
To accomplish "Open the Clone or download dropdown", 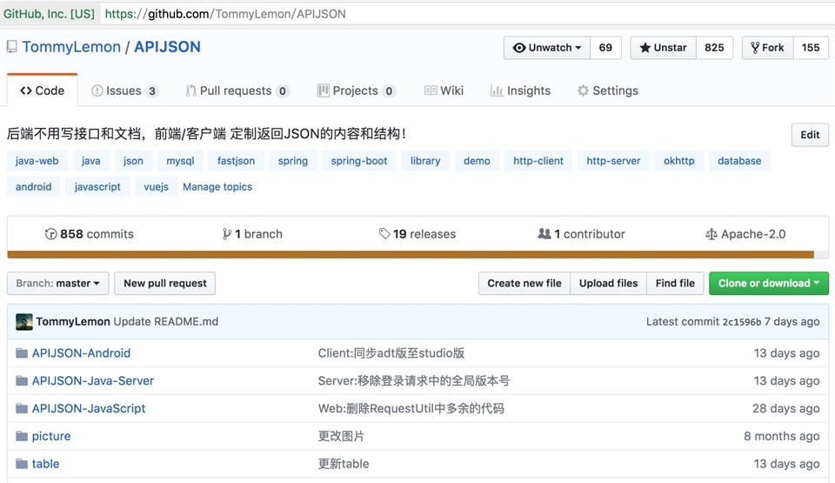I will tap(768, 283).
